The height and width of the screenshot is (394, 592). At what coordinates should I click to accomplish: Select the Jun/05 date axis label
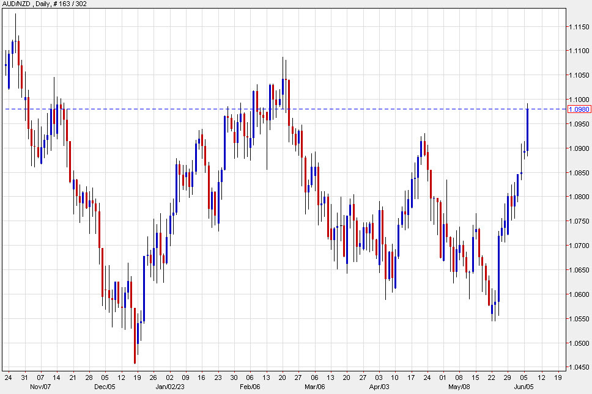coord(523,387)
